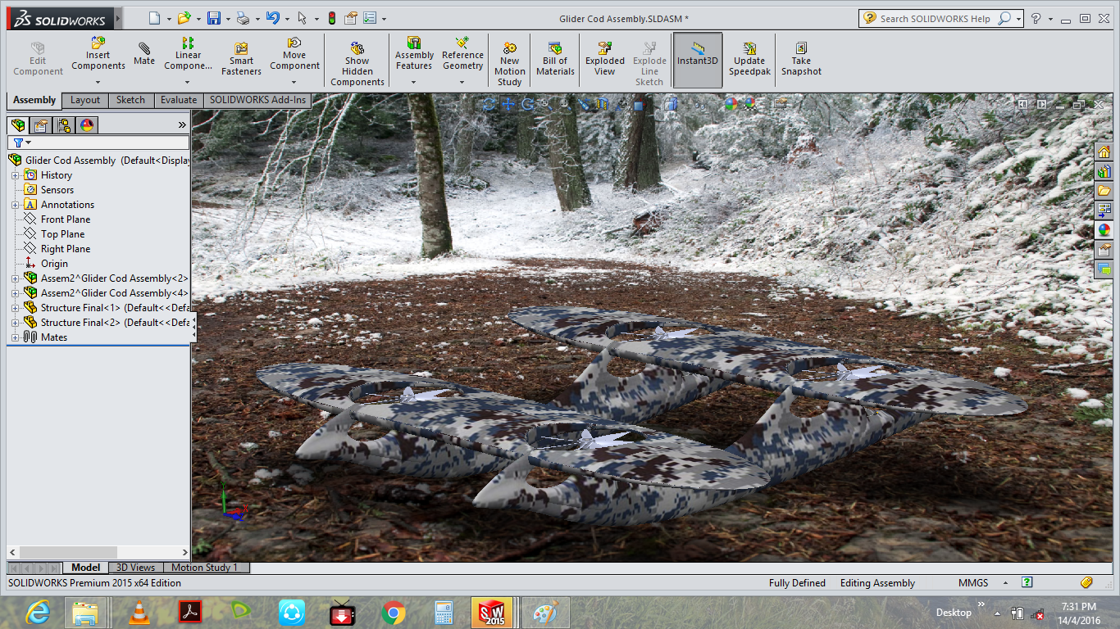Open the Appearances task pane icon
The width and height of the screenshot is (1120, 629).
point(1104,230)
